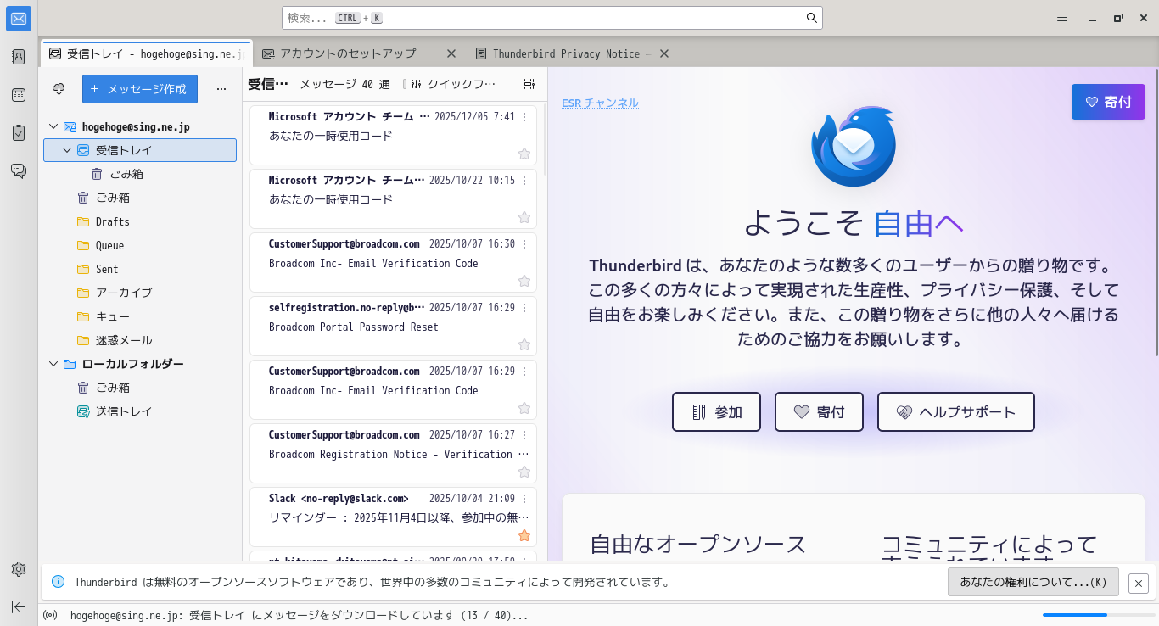Open more menu on Microsoft 2025/10/22 message
1159x626 pixels.
point(524,181)
